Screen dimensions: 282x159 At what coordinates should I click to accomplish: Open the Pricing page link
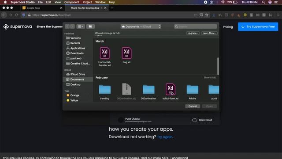tap(228, 27)
